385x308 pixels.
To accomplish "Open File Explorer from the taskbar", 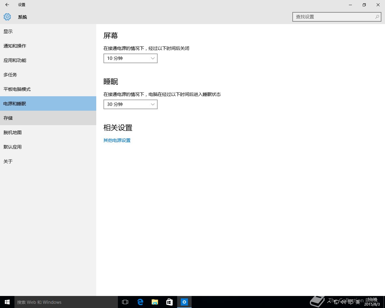I will coord(155,302).
